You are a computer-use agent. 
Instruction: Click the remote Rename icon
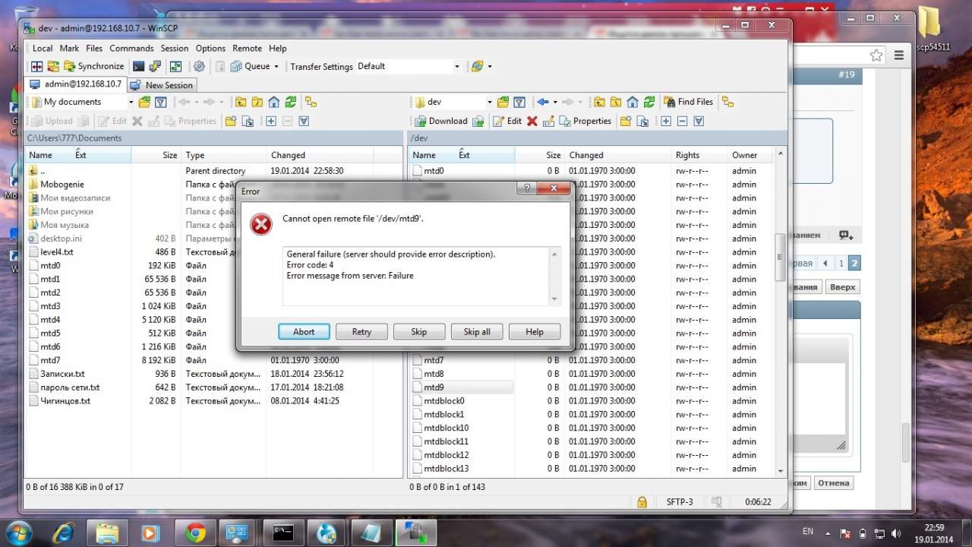549,121
